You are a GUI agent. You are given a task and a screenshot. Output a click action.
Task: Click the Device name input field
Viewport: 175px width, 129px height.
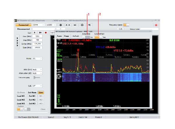pyautogui.click(x=149, y=29)
